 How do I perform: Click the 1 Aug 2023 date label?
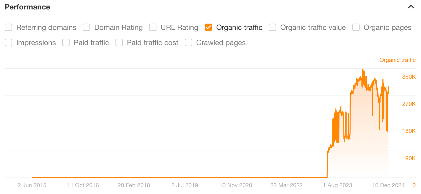pyautogui.click(x=338, y=185)
